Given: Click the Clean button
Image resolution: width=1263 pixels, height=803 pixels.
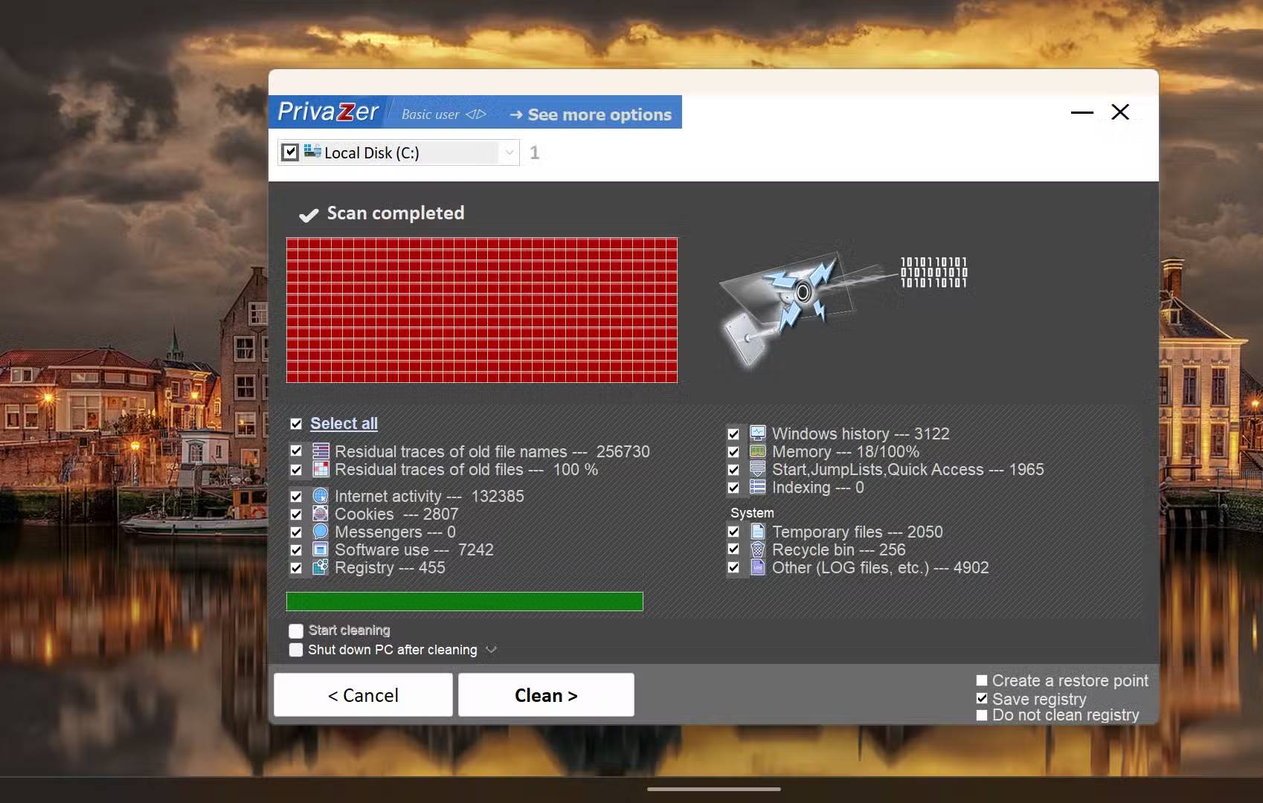Looking at the screenshot, I should pyautogui.click(x=546, y=695).
